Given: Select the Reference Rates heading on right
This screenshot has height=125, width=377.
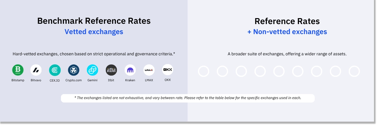Looking at the screenshot, I should 287,21.
